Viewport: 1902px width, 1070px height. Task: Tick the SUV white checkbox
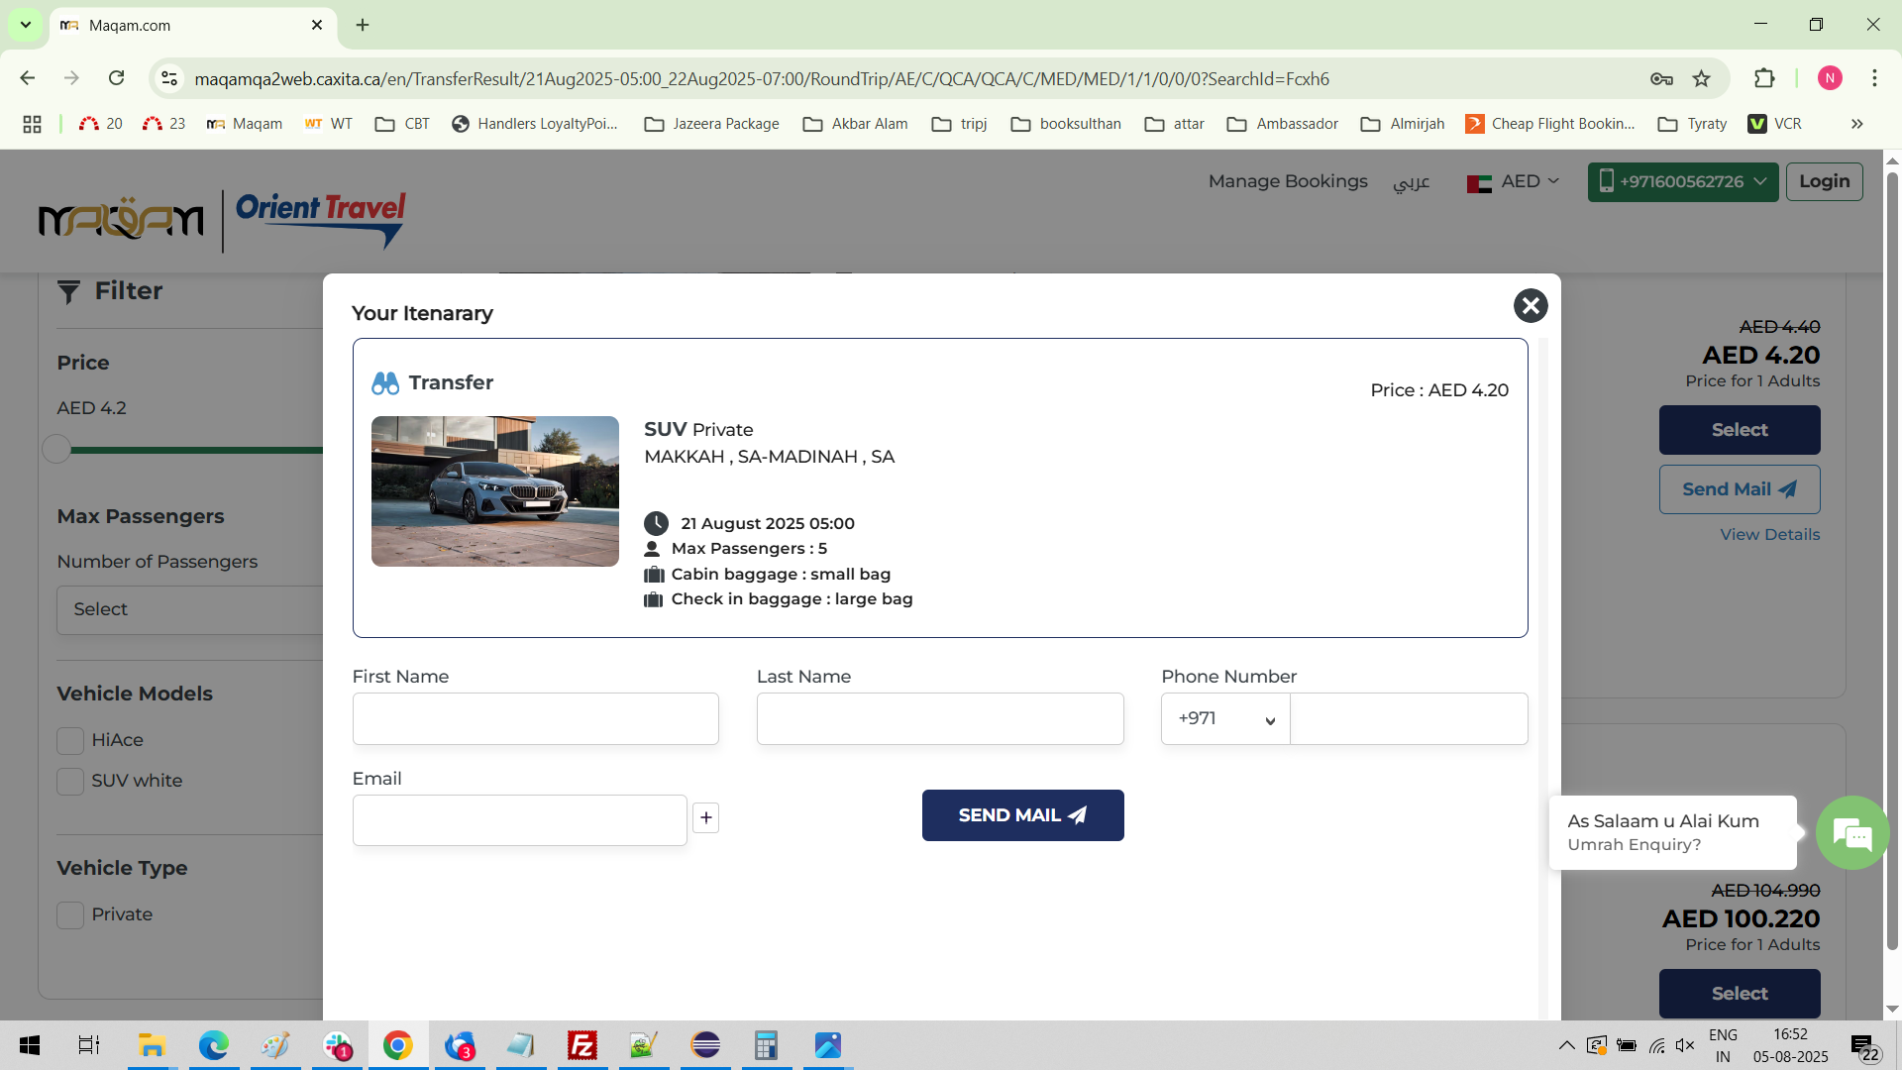70,782
